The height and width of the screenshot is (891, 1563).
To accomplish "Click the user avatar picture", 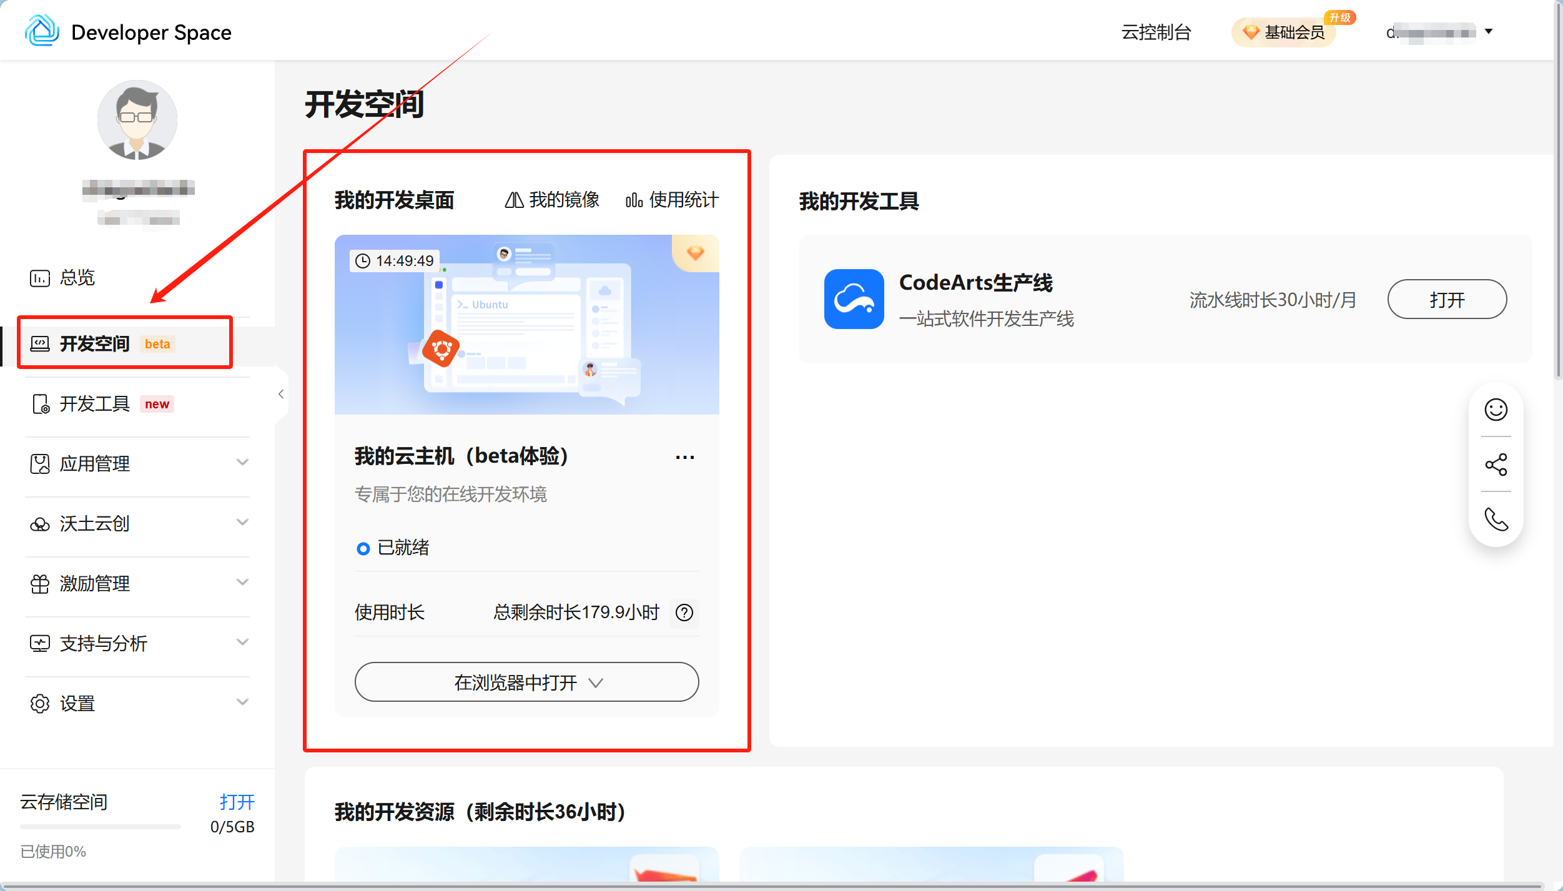I will (137, 120).
